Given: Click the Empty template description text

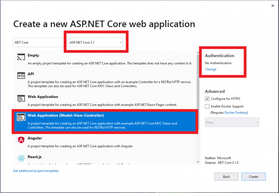Looking at the screenshot, I should tap(110, 63).
